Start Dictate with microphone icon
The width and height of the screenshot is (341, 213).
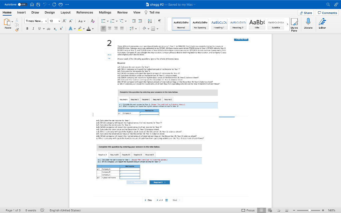[x=308, y=24]
